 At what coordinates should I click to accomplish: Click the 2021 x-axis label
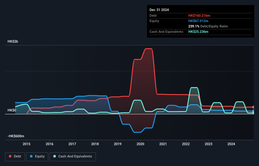163,144
